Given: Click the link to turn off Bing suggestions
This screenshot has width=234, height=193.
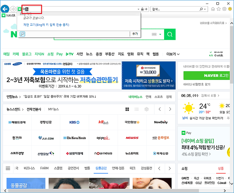Looking at the screenshot, I should (x=46, y=25).
